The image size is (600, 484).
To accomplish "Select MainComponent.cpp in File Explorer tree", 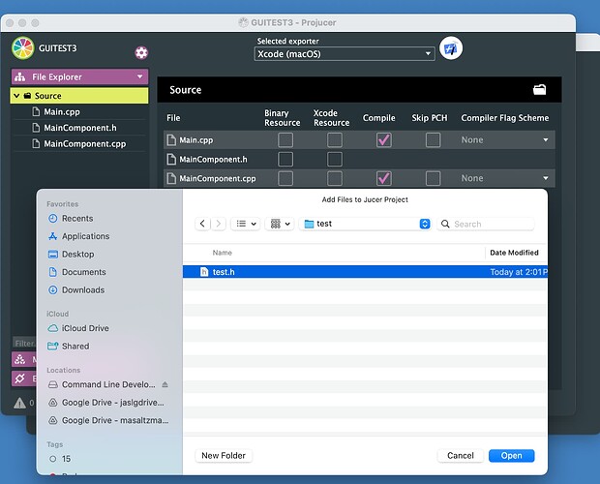I will [x=79, y=144].
